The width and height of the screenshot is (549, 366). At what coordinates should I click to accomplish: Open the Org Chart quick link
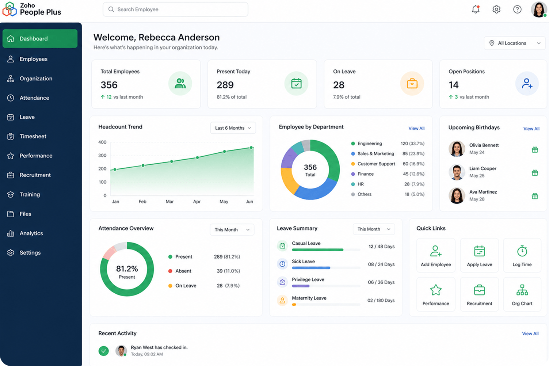(x=522, y=294)
